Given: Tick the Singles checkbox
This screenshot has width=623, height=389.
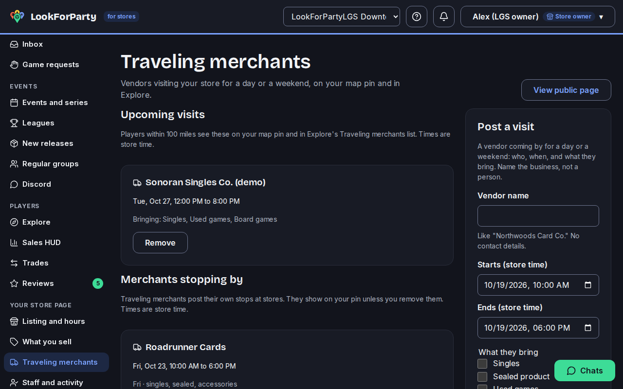Looking at the screenshot, I should (482, 364).
